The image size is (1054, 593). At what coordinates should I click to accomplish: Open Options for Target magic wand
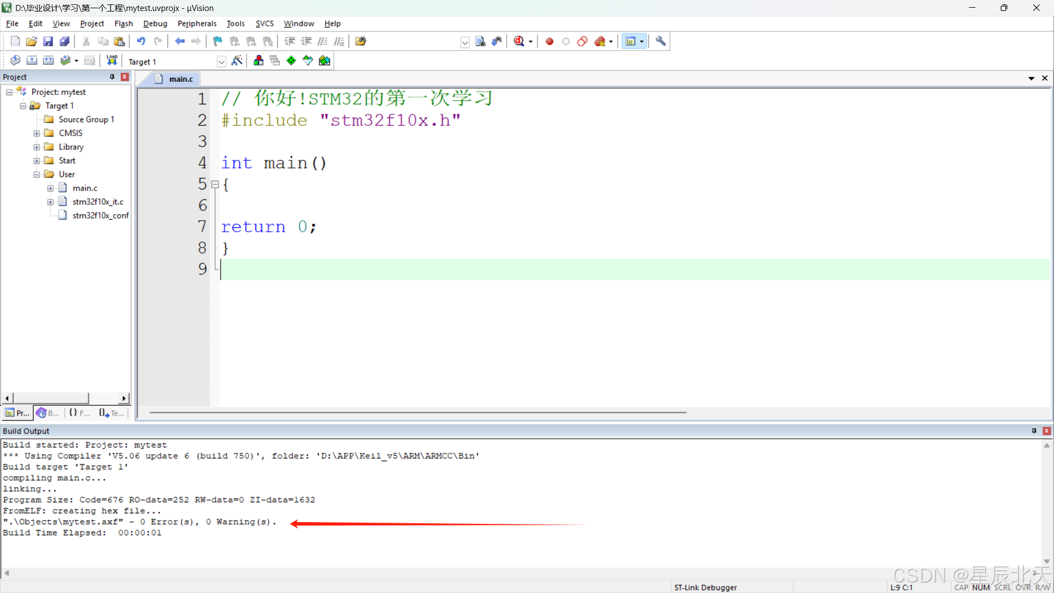pyautogui.click(x=237, y=60)
